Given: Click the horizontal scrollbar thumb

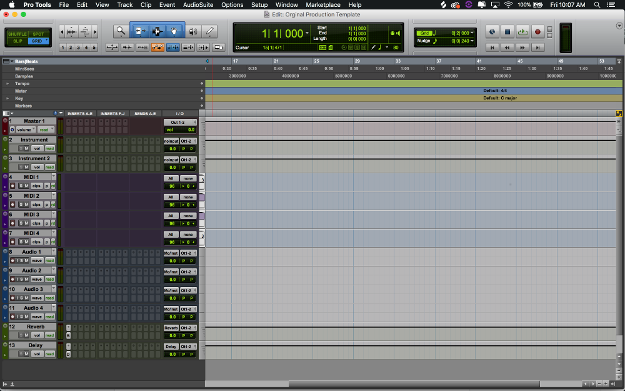Looking at the screenshot, I should 414,384.
